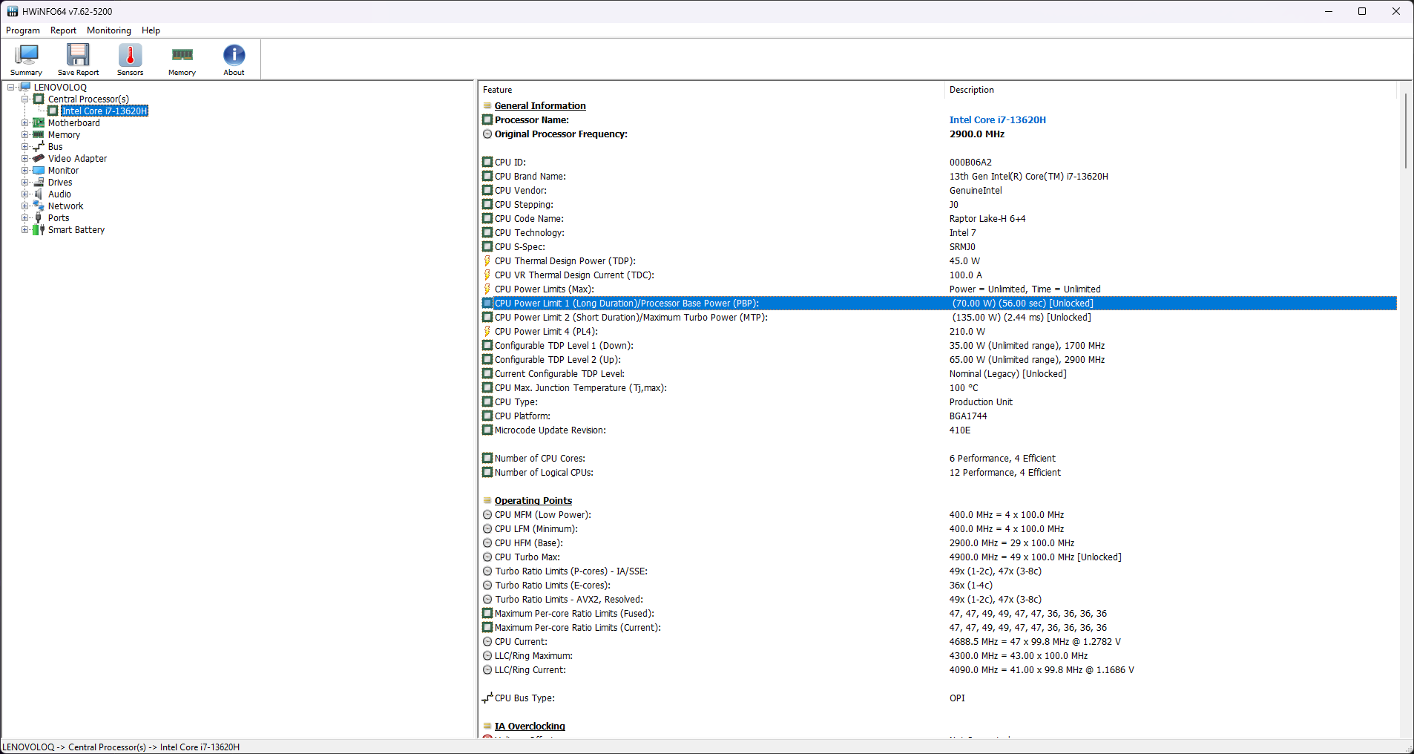
Task: Click the Intel Core i7-13620H processor name link
Action: [997, 120]
